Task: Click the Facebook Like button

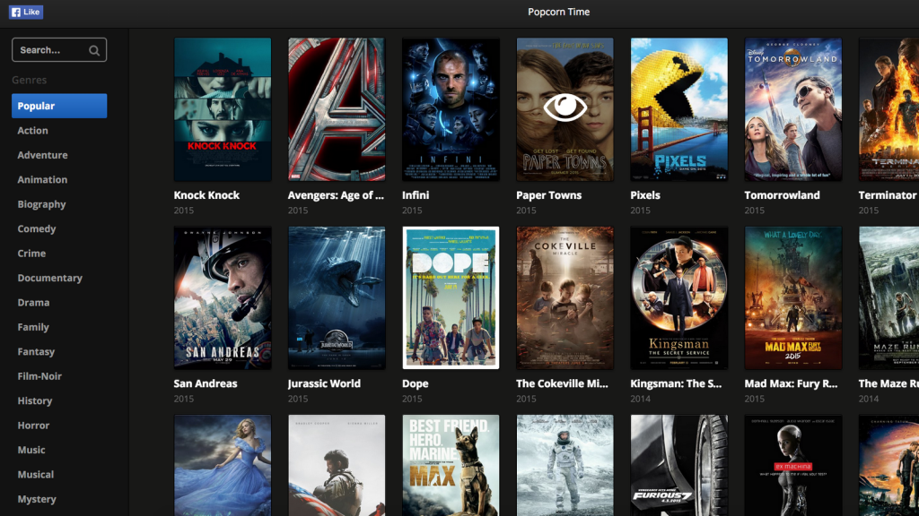Action: click(25, 13)
